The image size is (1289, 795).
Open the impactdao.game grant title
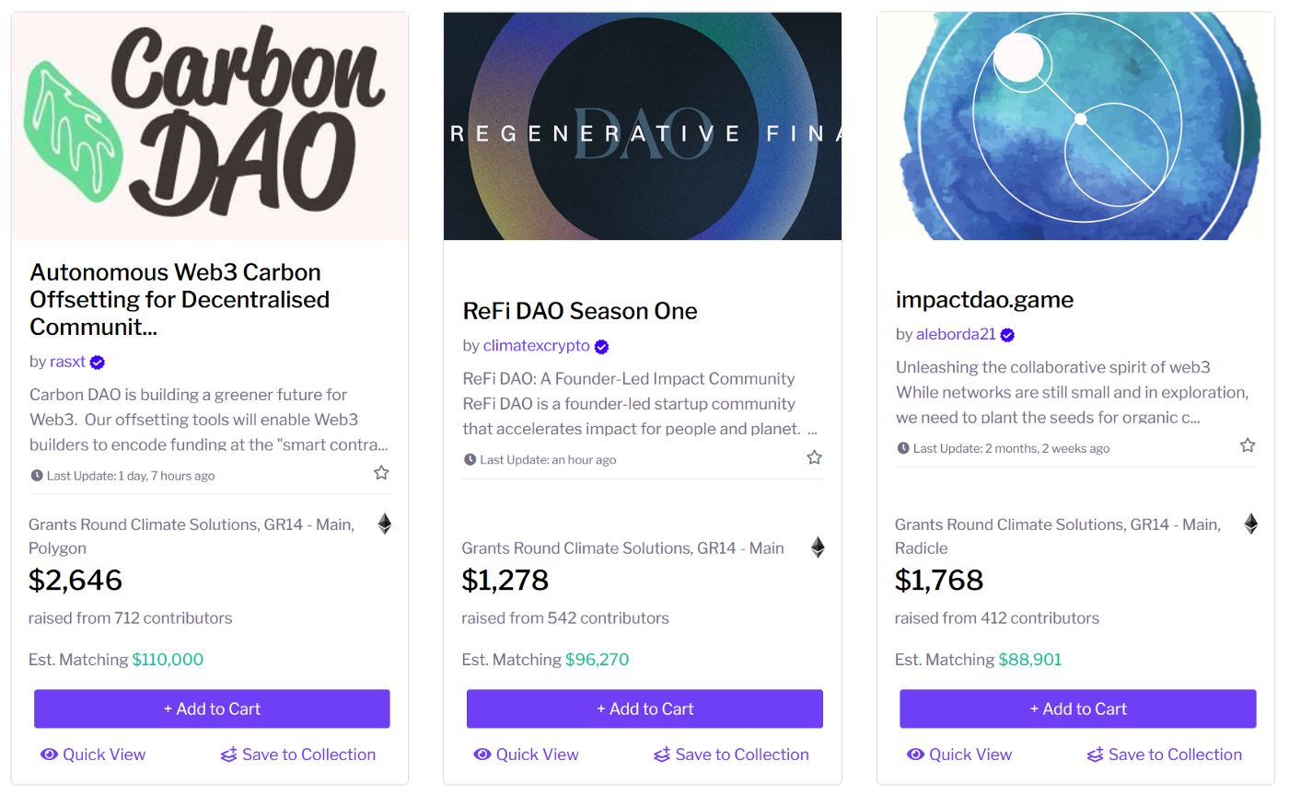click(x=984, y=299)
